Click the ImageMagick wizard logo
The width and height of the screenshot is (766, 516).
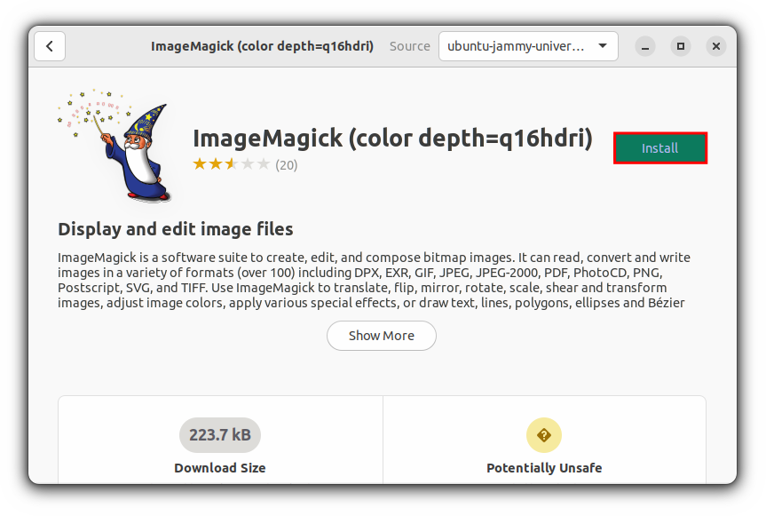115,146
